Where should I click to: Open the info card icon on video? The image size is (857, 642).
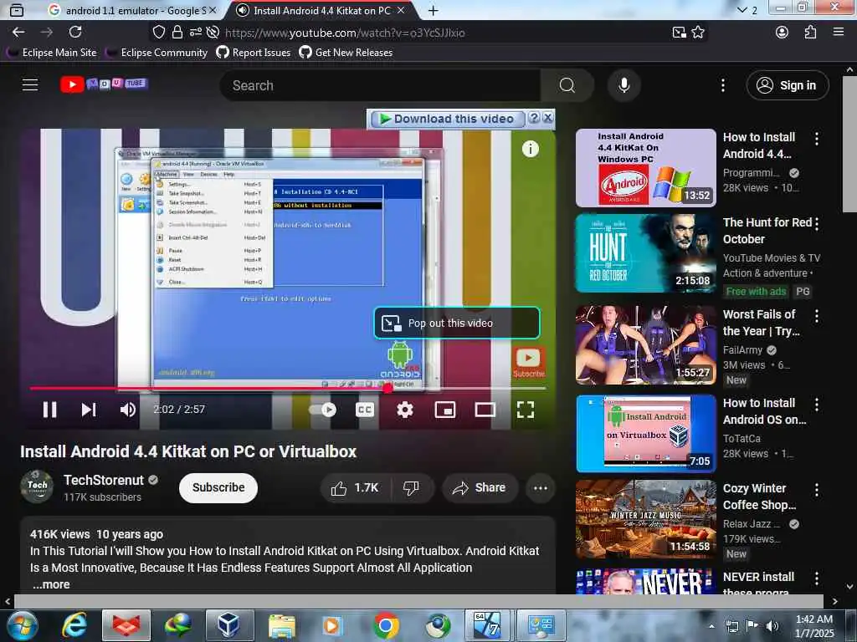(530, 149)
